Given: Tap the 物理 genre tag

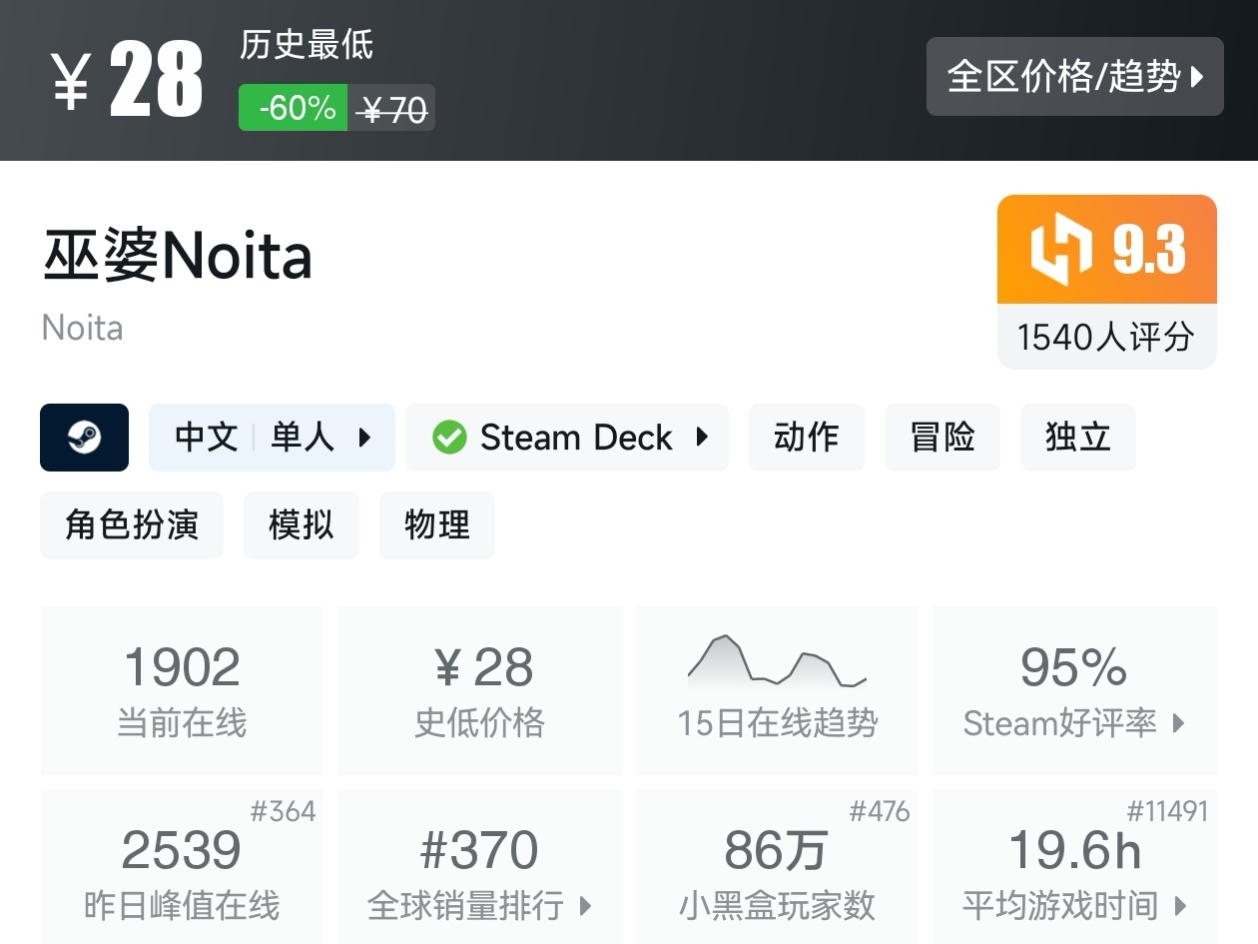Looking at the screenshot, I should (436, 525).
